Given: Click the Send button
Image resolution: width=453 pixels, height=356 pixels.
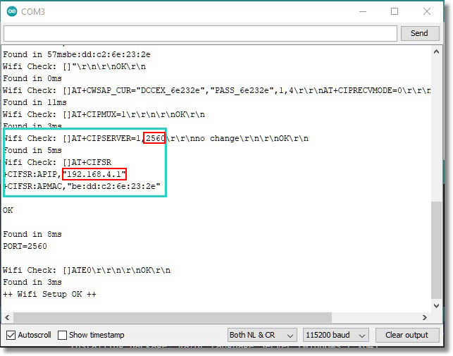Looking at the screenshot, I should click(418, 33).
